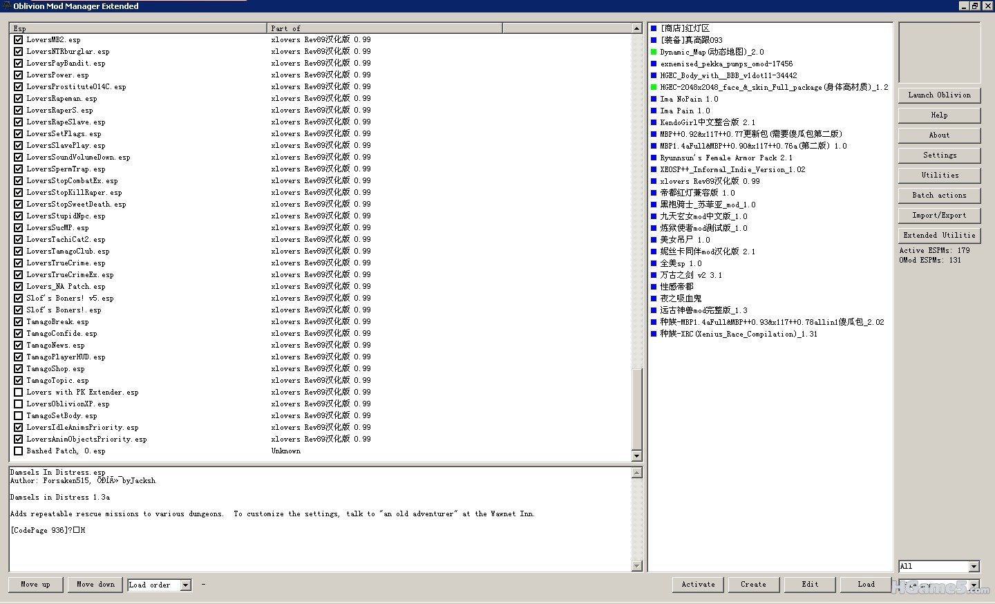Viewport: 995px width, 604px height.
Task: Click the About button
Action: click(939, 135)
